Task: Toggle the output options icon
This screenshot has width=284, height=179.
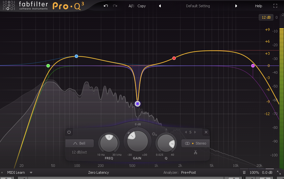Action: [x=244, y=172]
